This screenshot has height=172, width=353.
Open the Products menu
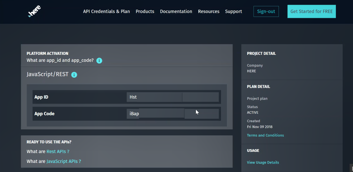(x=145, y=12)
